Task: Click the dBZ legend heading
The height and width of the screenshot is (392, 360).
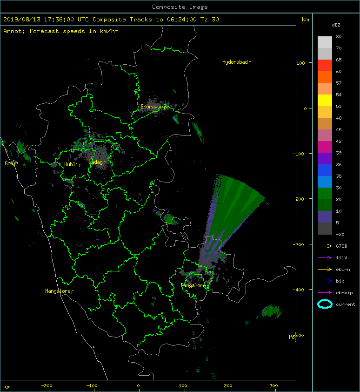Action: (x=336, y=25)
